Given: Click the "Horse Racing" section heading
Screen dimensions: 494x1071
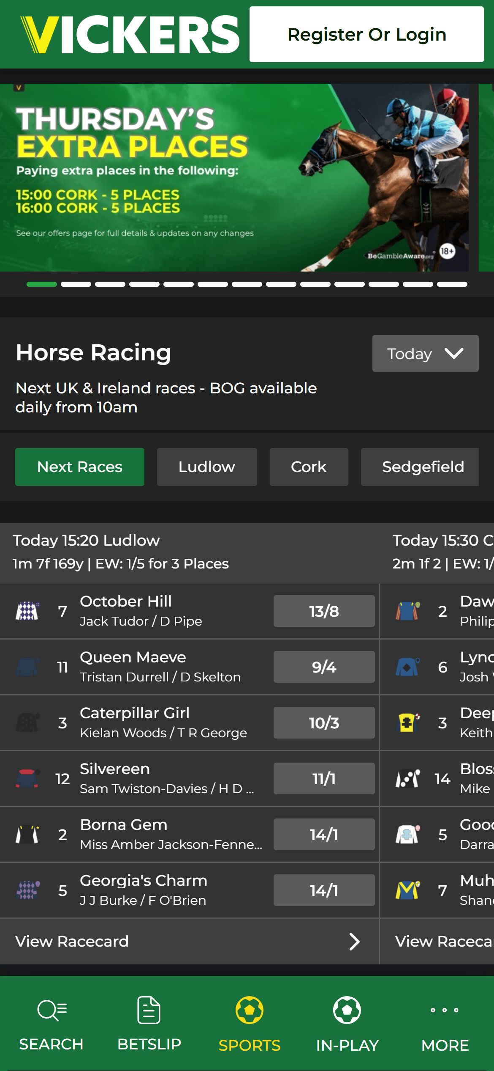Looking at the screenshot, I should 93,352.
